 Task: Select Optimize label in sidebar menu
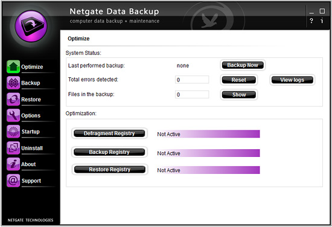[32, 67]
